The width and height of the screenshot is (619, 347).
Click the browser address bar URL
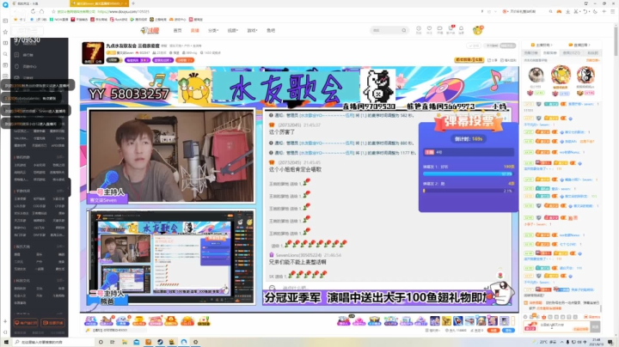click(x=123, y=11)
